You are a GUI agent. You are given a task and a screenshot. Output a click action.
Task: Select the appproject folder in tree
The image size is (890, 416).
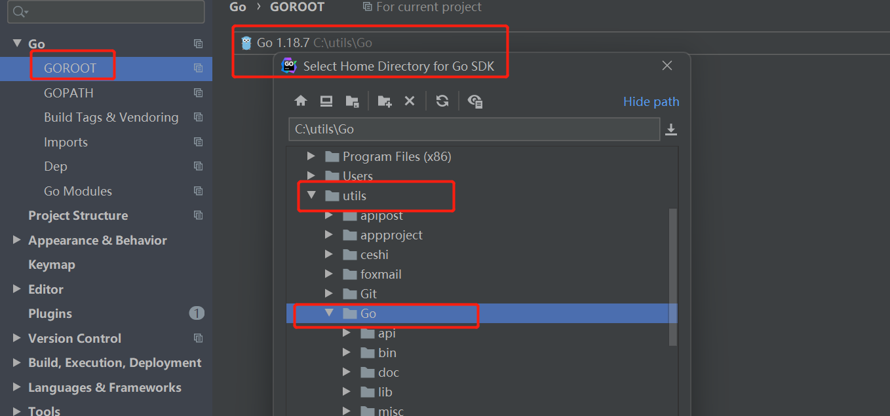pyautogui.click(x=391, y=235)
